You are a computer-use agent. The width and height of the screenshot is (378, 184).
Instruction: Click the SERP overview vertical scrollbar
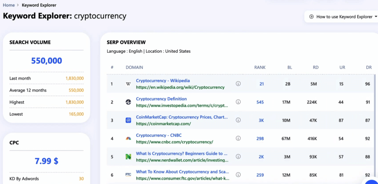click(375, 129)
